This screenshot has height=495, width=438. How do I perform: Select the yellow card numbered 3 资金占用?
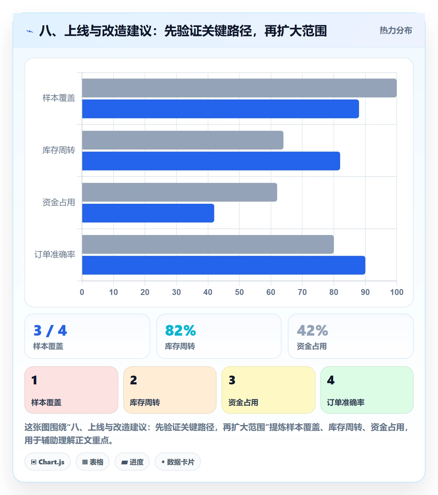268,390
